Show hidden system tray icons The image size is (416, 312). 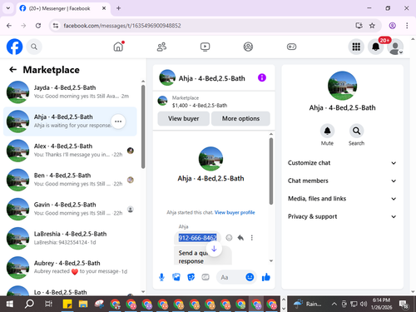[334, 305]
